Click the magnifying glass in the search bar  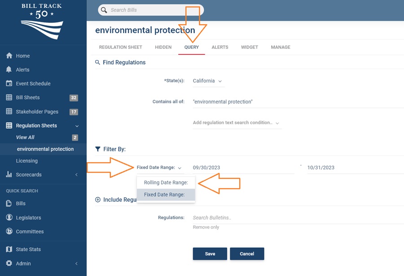[x=105, y=10]
